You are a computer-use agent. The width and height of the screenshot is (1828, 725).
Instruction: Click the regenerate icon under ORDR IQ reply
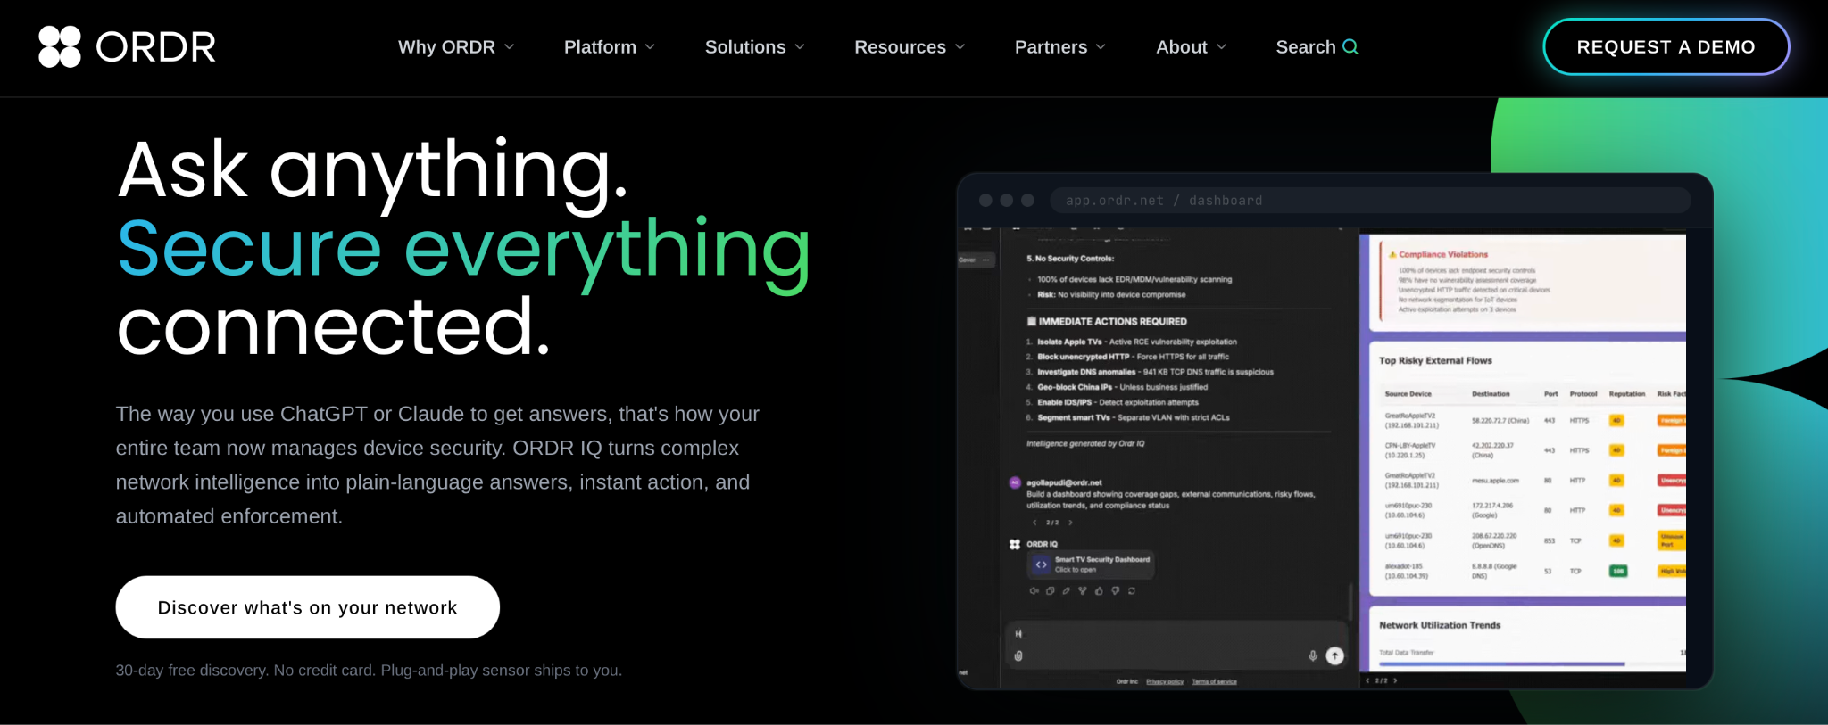(x=1132, y=591)
